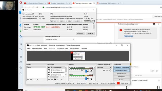Open a new browser tab with plus

(x=122, y=3)
